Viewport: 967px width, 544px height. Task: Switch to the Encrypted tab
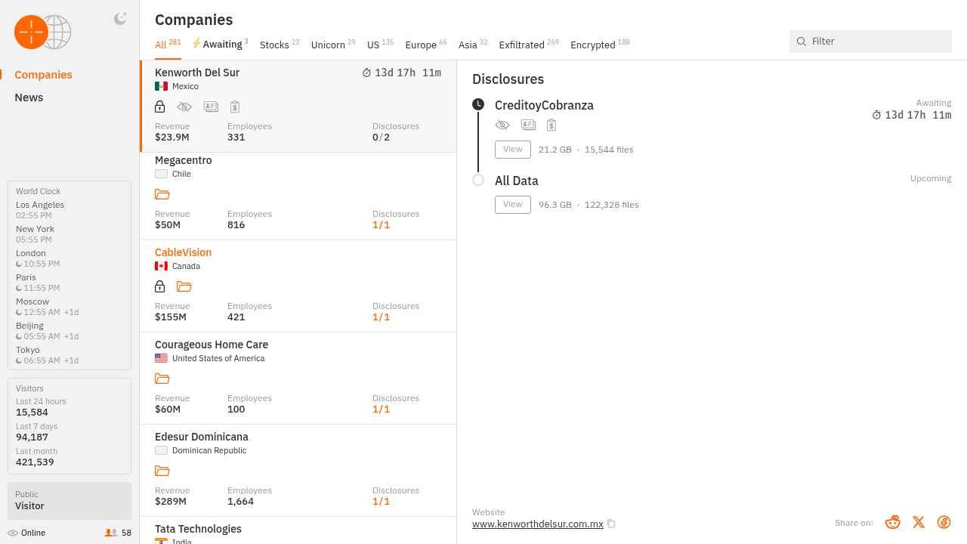600,45
